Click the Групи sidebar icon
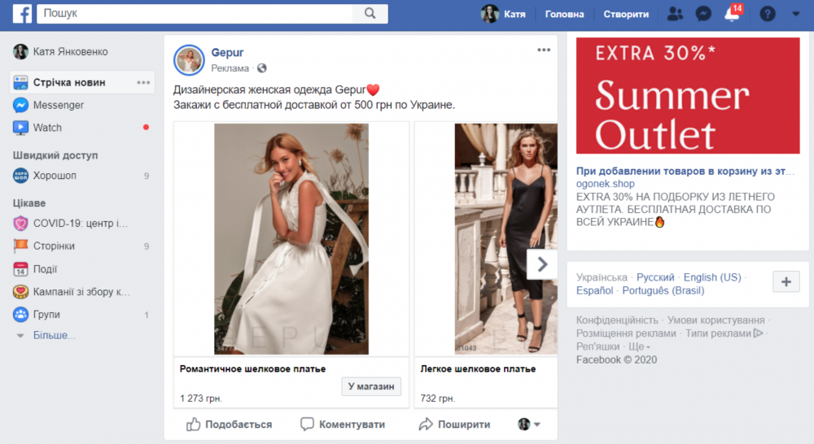 tap(20, 315)
